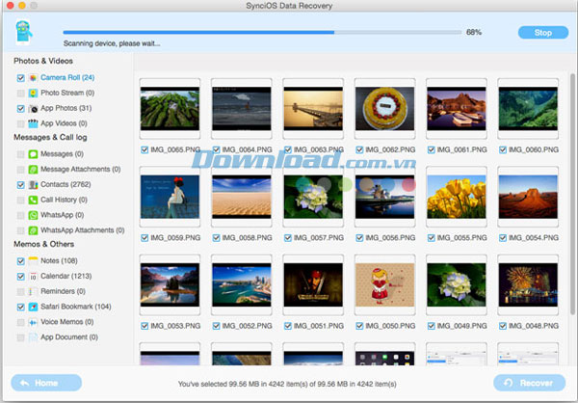578x403 pixels.
Task: Open the IMG_0061 boats thumbnail
Action: 457,109
